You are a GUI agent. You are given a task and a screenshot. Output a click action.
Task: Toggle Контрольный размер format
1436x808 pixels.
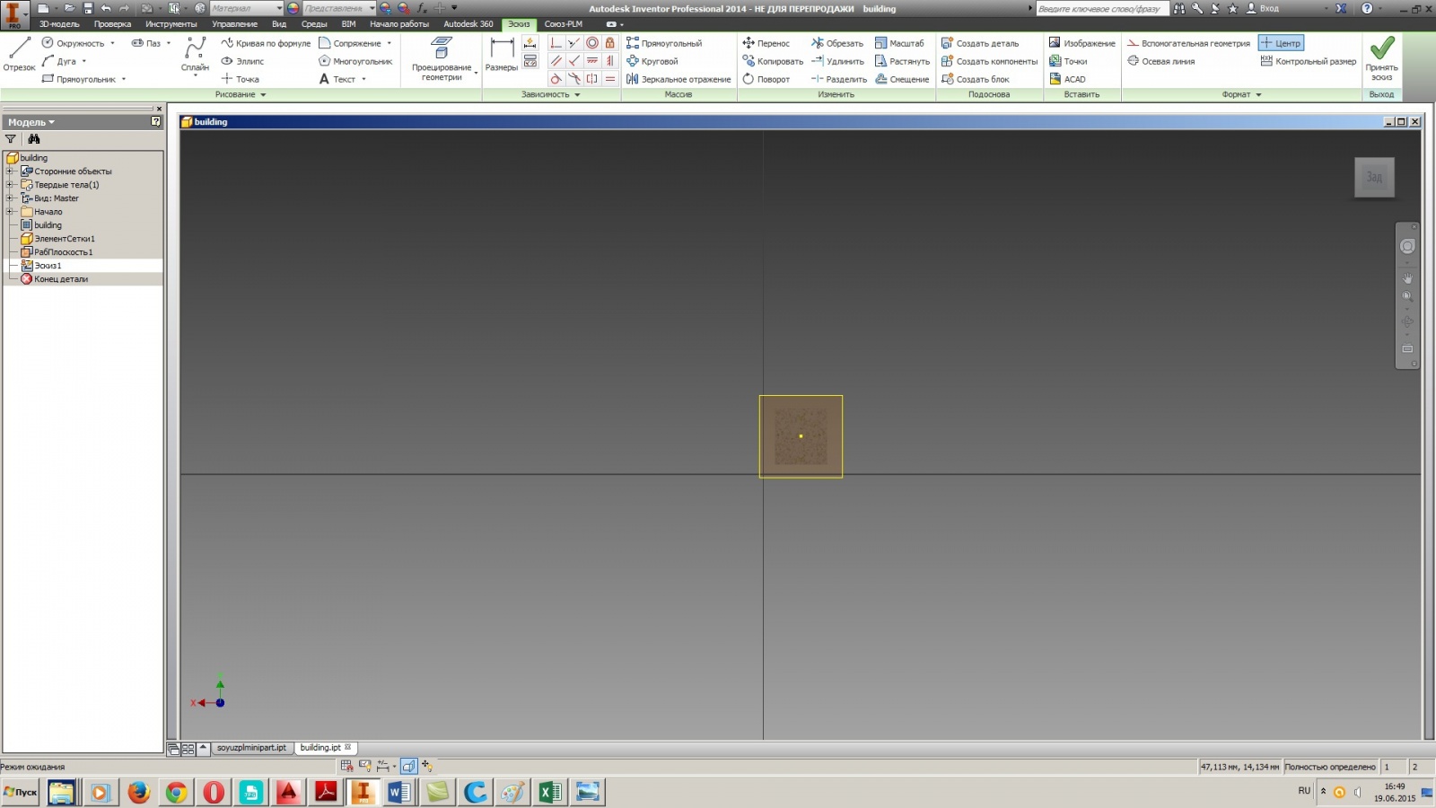[x=1309, y=61]
